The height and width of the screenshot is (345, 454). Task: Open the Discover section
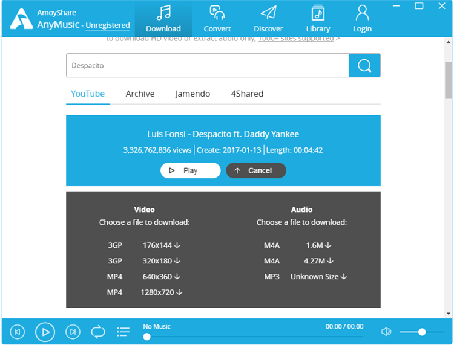click(268, 19)
